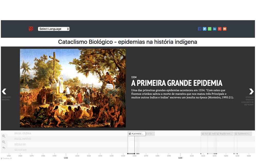Share the page by email icon

tap(225, 29)
